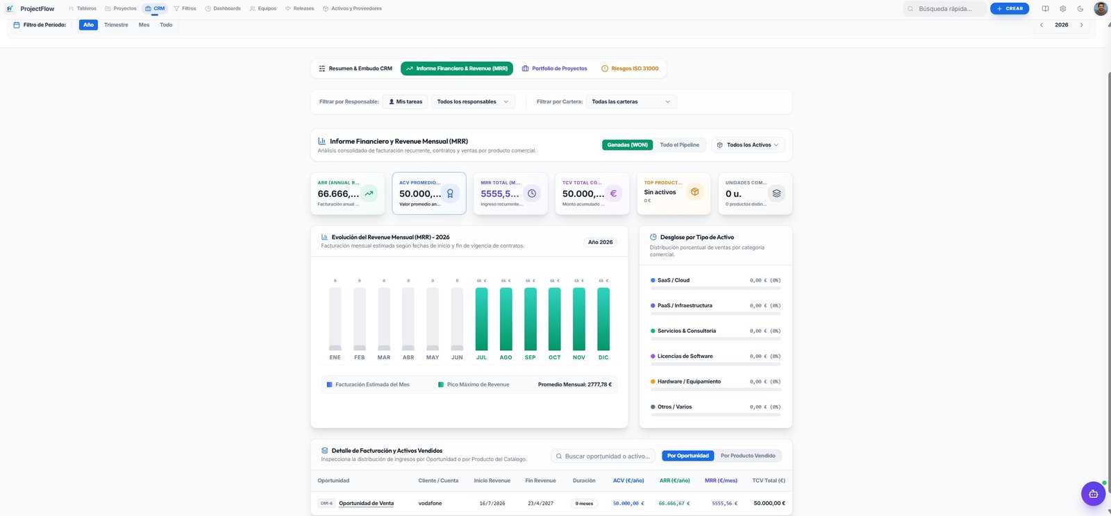This screenshot has height=516, width=1111.
Task: Switch to Resumen & Embudo CRM tab
Action: pyautogui.click(x=355, y=69)
